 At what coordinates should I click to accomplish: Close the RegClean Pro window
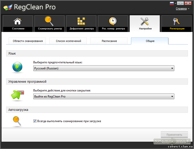(188, 3)
